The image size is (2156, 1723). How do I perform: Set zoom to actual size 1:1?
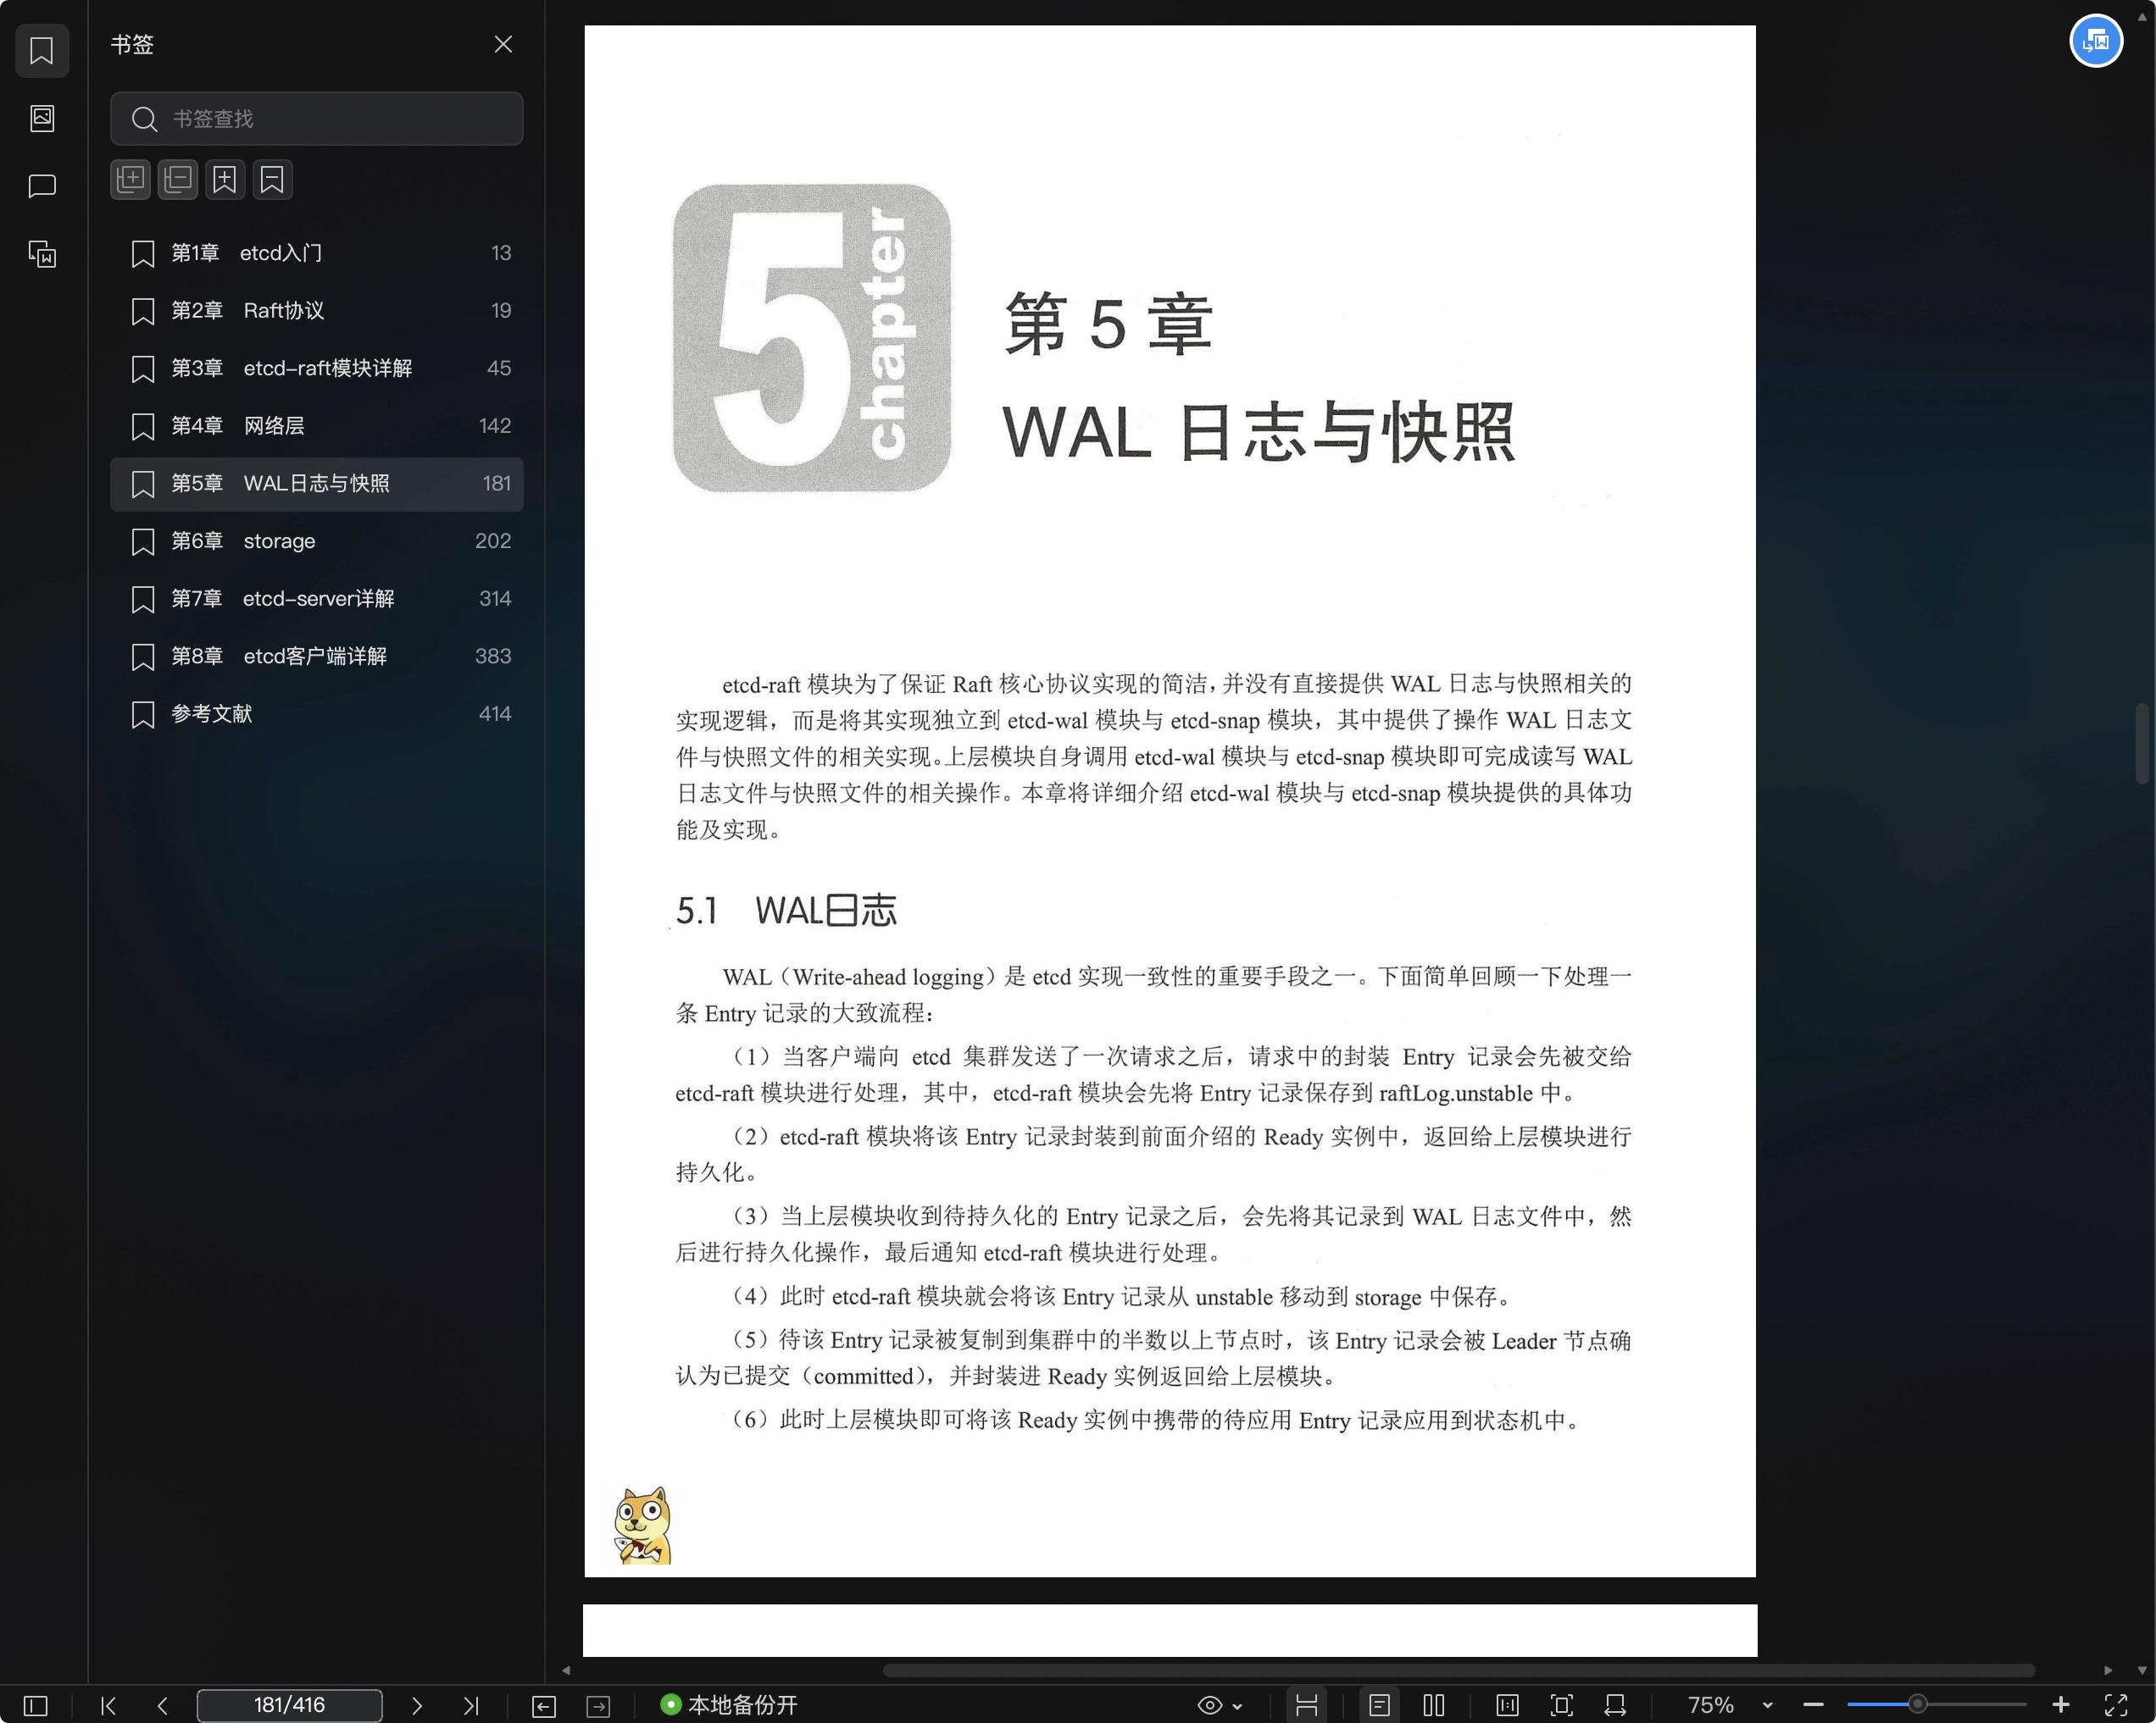pyautogui.click(x=1507, y=1705)
